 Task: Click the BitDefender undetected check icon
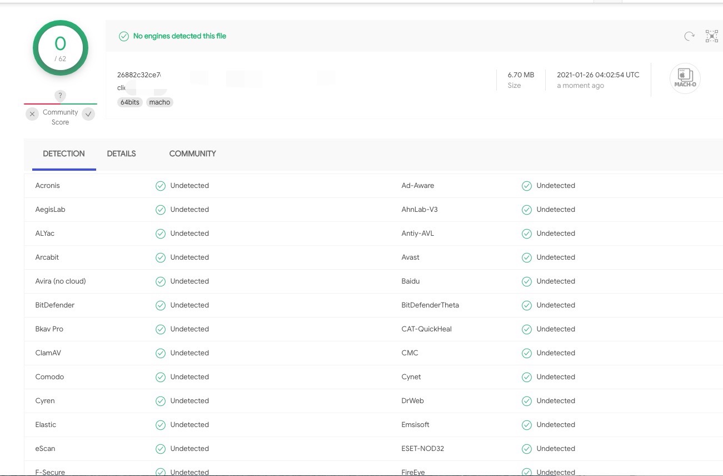[x=161, y=305]
